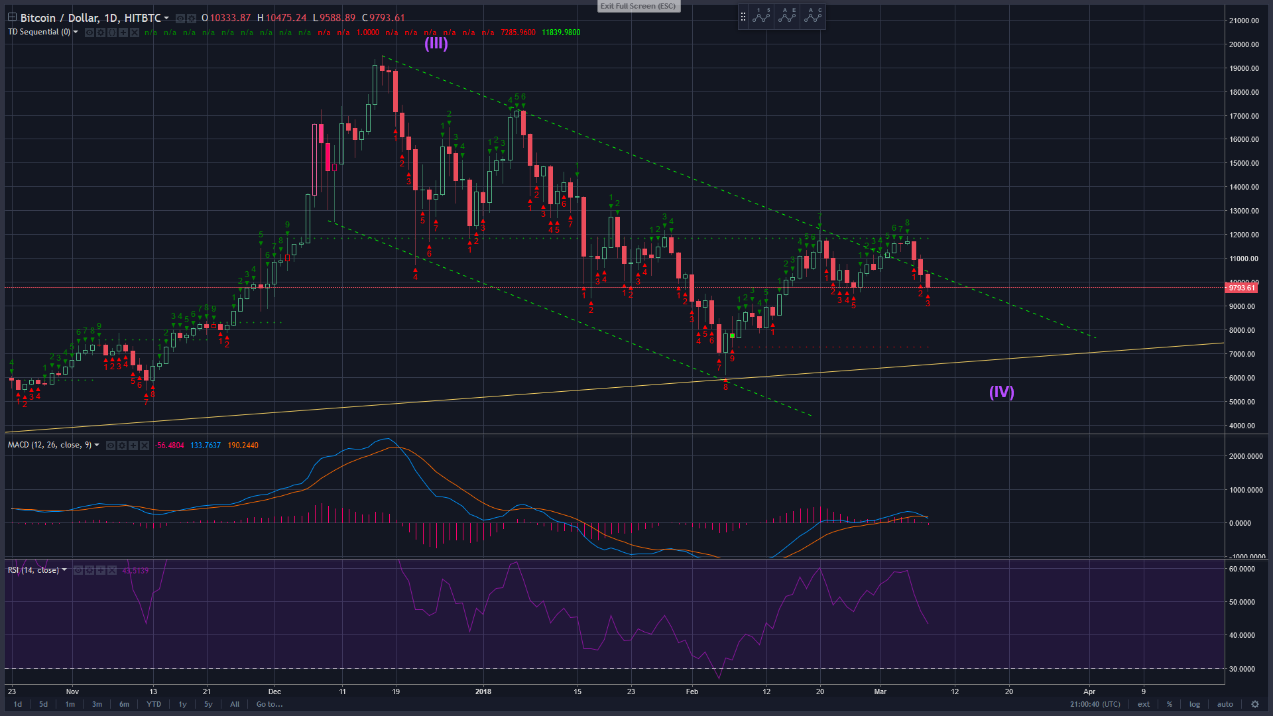Open RSI indicator settings gear

[x=90, y=570]
